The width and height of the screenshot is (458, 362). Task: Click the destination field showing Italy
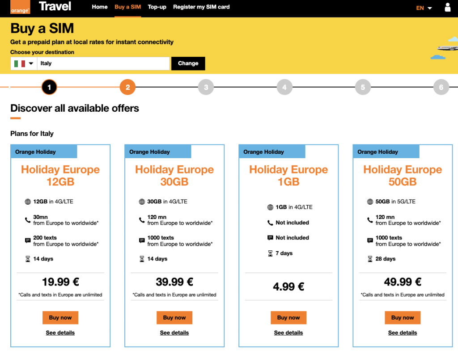pos(103,63)
